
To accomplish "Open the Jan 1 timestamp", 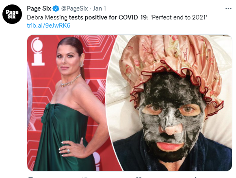I will 100,9.
